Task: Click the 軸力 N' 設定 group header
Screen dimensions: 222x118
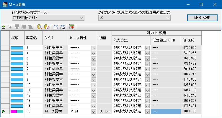Action: [x=156, y=33]
